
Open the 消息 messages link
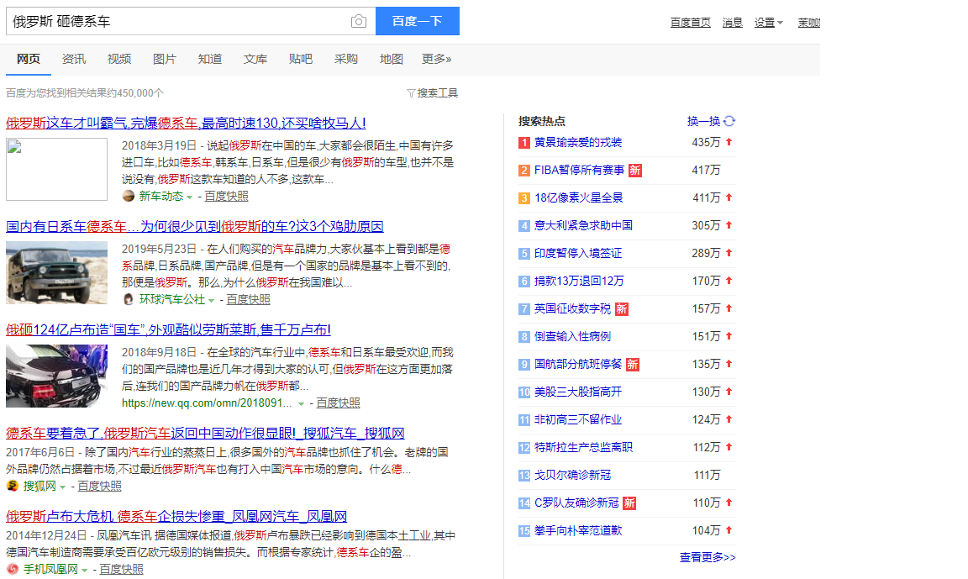[x=732, y=22]
